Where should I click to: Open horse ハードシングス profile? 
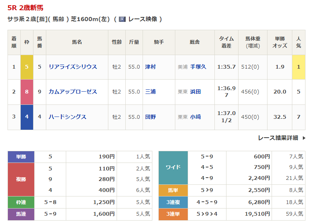click(67, 117)
